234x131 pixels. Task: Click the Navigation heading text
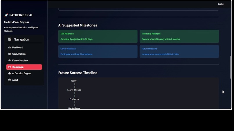(x=21, y=39)
